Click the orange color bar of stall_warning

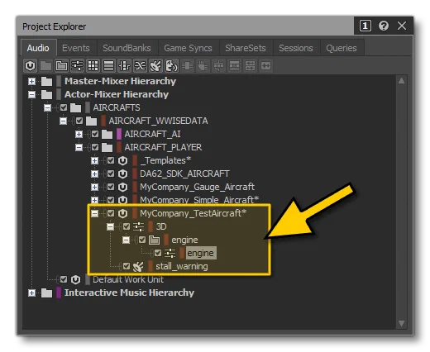(150, 266)
